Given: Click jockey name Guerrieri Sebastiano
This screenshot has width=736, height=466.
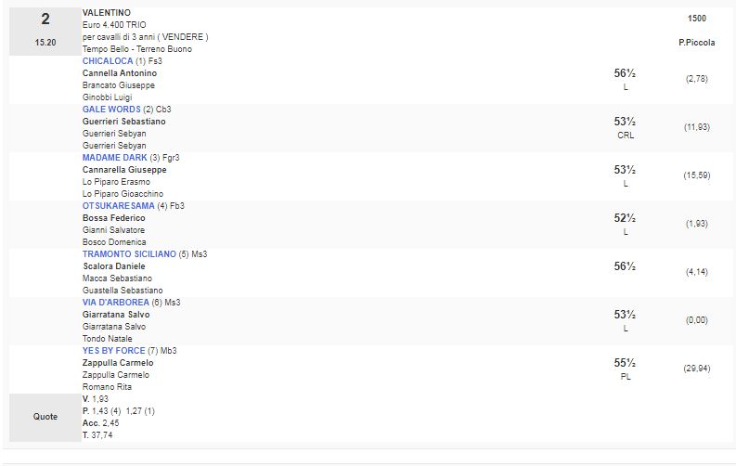Looking at the screenshot, I should coord(124,122).
